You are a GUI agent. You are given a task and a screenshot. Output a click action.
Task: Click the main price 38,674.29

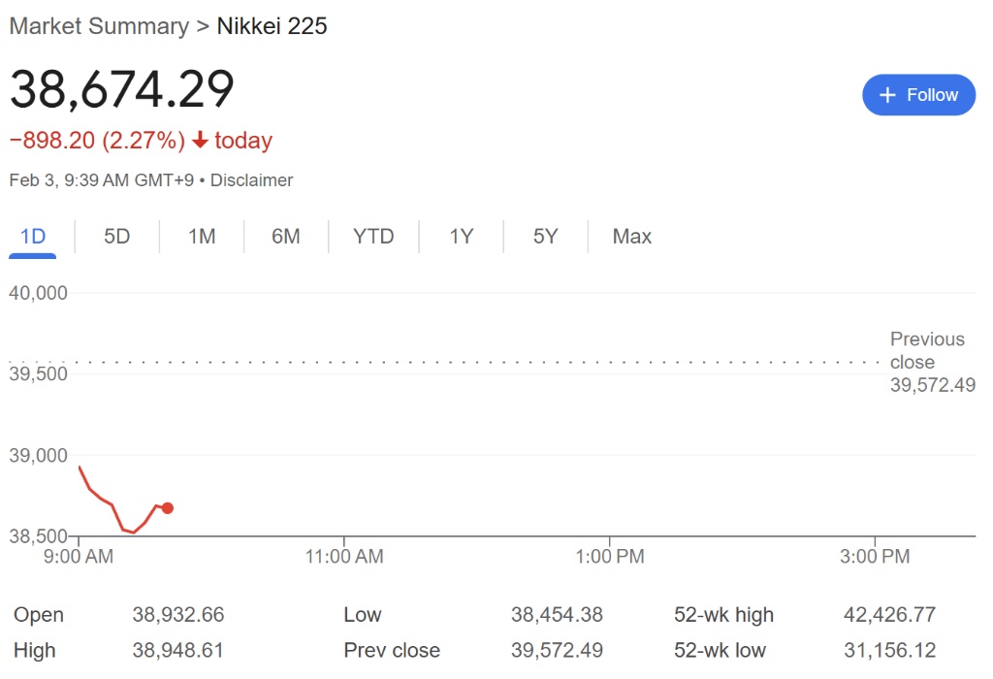[122, 88]
